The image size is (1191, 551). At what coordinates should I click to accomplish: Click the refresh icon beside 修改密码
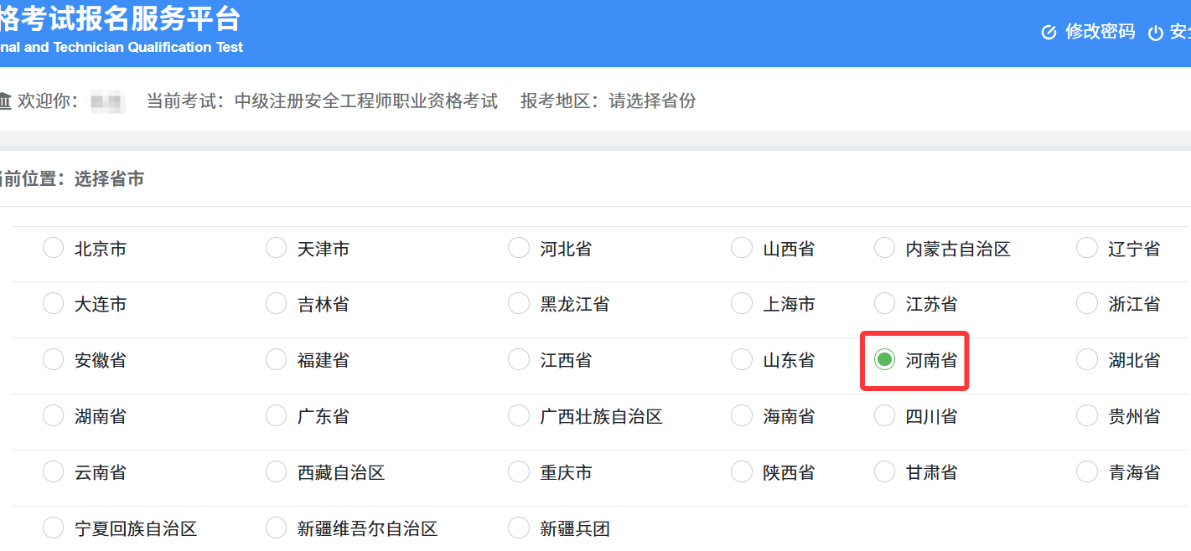1049,32
